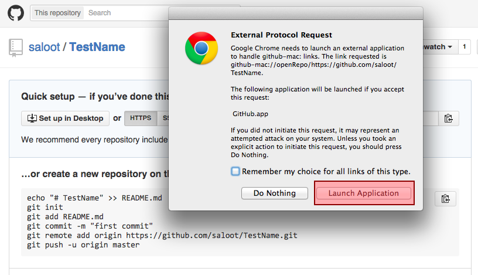Click the repository clone URL field
Image resolution: width=478 pixels, height=275 pixels.
pyautogui.click(x=431, y=118)
